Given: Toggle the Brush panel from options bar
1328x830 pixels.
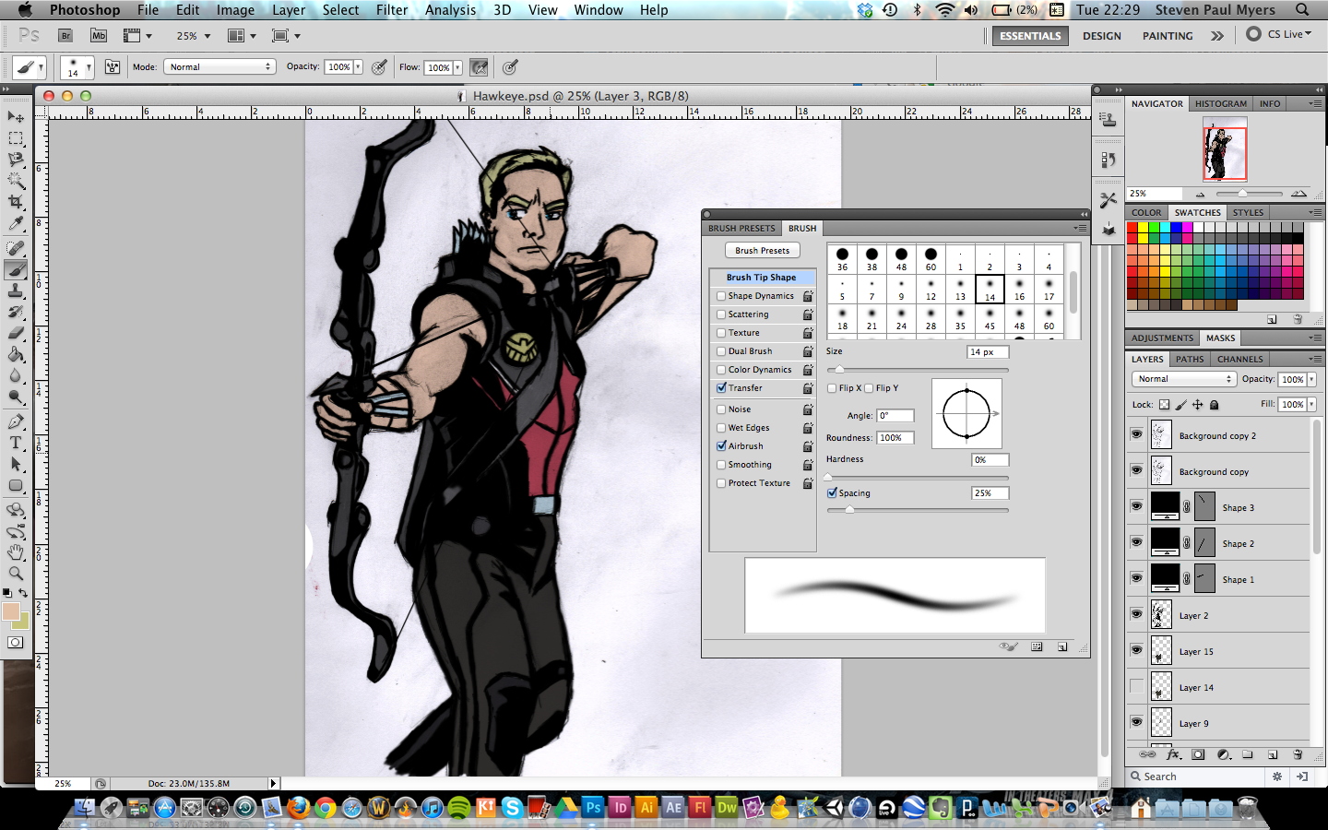Looking at the screenshot, I should [x=113, y=66].
